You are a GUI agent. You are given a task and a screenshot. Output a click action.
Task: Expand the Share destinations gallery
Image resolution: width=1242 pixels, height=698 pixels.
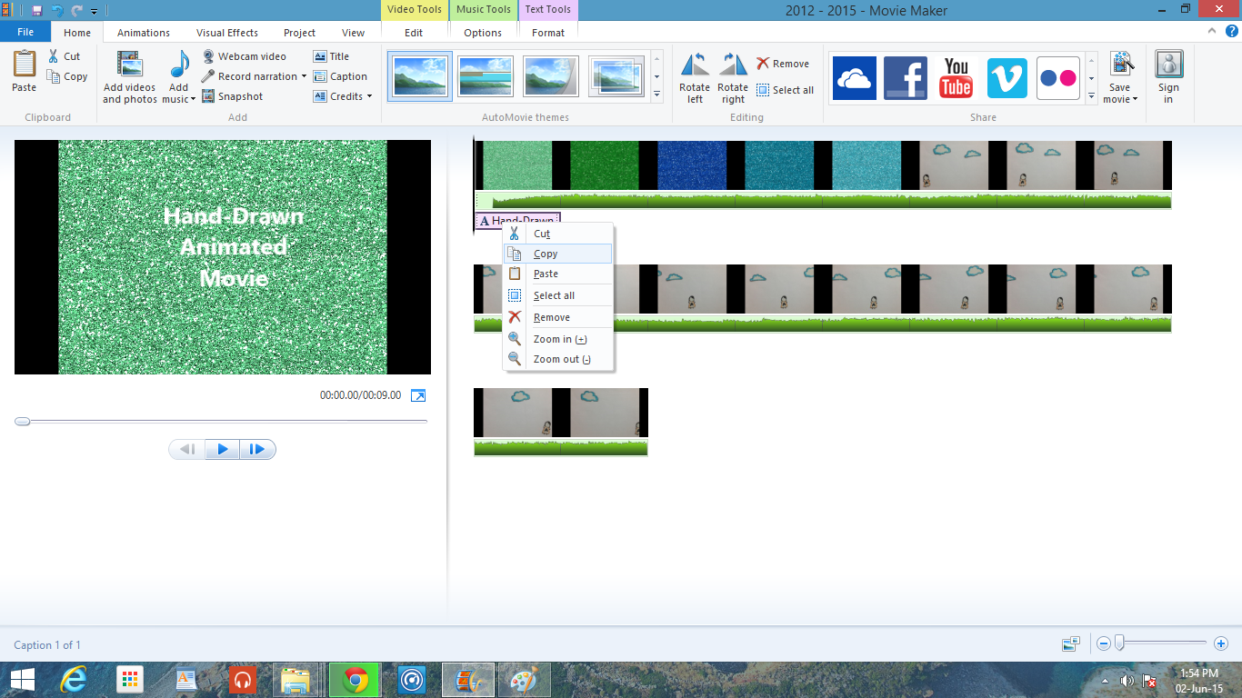click(1092, 95)
